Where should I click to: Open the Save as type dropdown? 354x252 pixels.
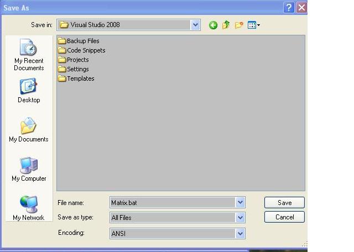pyautogui.click(x=240, y=218)
